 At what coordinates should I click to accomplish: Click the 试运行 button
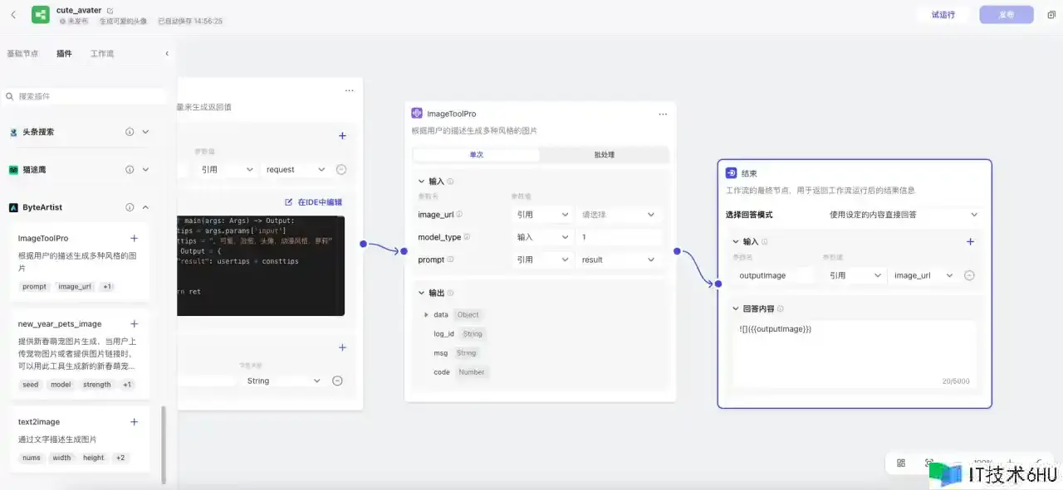point(943,15)
